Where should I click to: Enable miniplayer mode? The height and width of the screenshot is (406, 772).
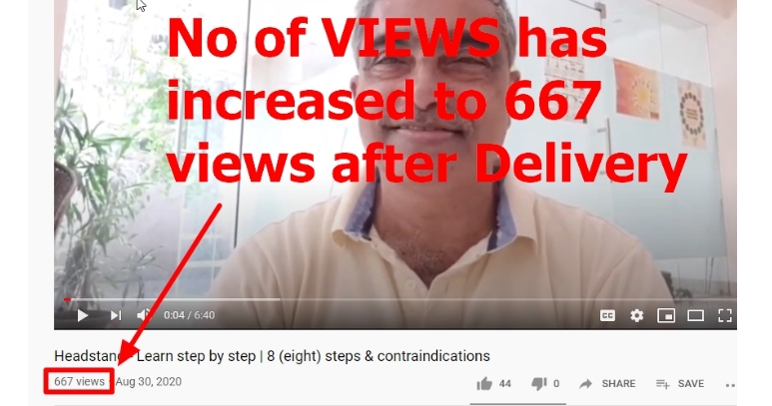pyautogui.click(x=666, y=315)
